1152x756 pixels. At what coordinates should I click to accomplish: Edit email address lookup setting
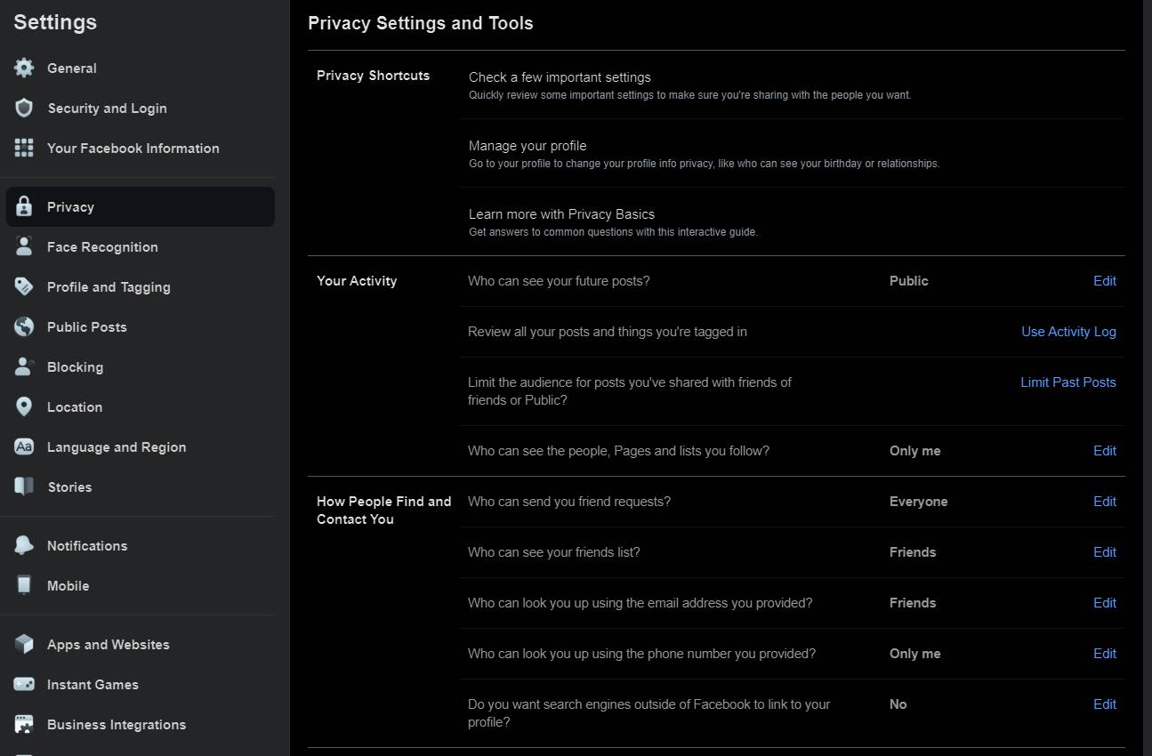click(1104, 602)
